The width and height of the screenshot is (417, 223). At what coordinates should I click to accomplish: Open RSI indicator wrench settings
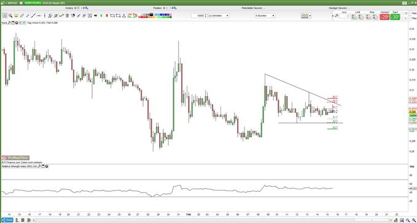click(39, 166)
